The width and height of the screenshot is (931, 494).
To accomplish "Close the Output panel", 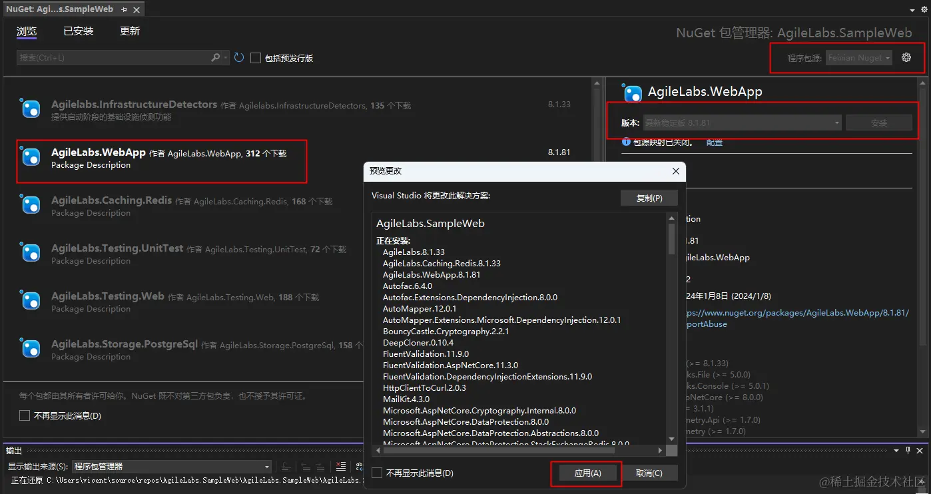I will (921, 451).
